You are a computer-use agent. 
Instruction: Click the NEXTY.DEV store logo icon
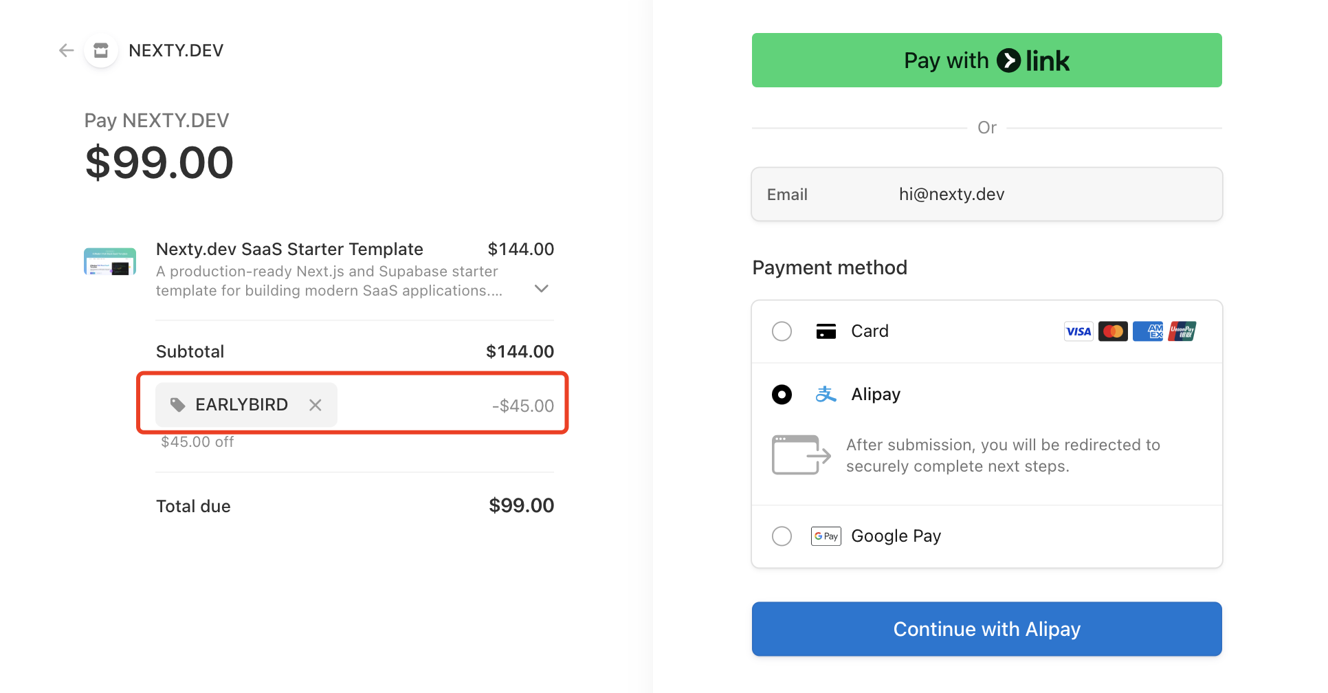tap(101, 50)
